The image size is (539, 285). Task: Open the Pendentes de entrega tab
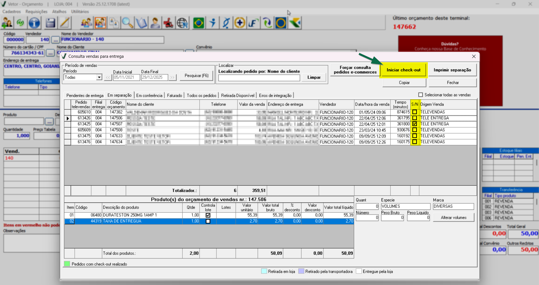tap(85, 95)
